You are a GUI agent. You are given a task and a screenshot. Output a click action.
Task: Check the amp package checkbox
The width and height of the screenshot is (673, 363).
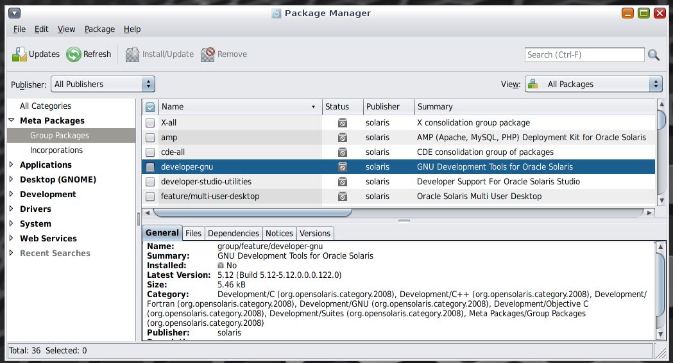coord(150,138)
